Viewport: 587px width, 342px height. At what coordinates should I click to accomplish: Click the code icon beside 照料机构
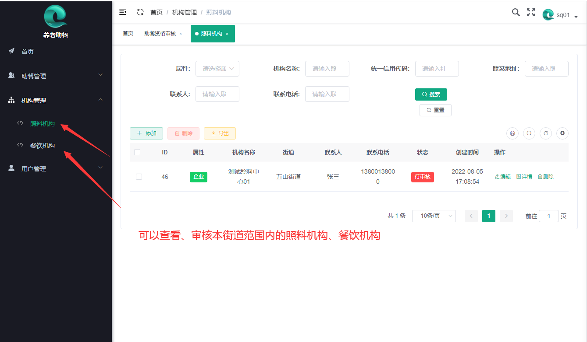20,123
